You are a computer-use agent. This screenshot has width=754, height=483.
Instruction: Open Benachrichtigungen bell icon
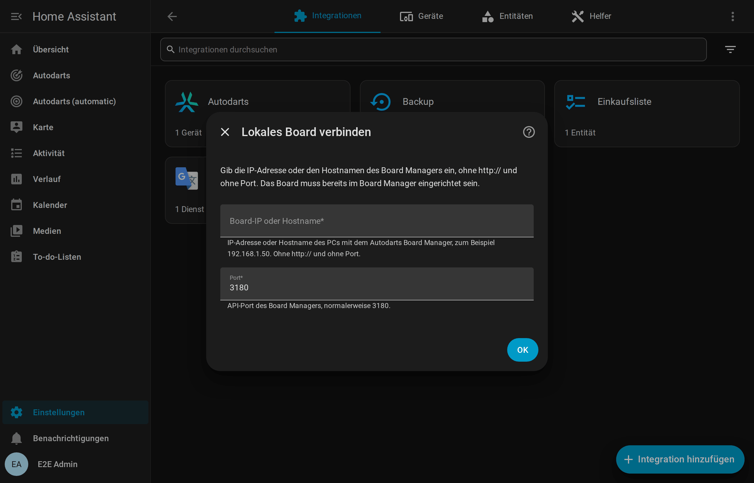click(x=16, y=438)
